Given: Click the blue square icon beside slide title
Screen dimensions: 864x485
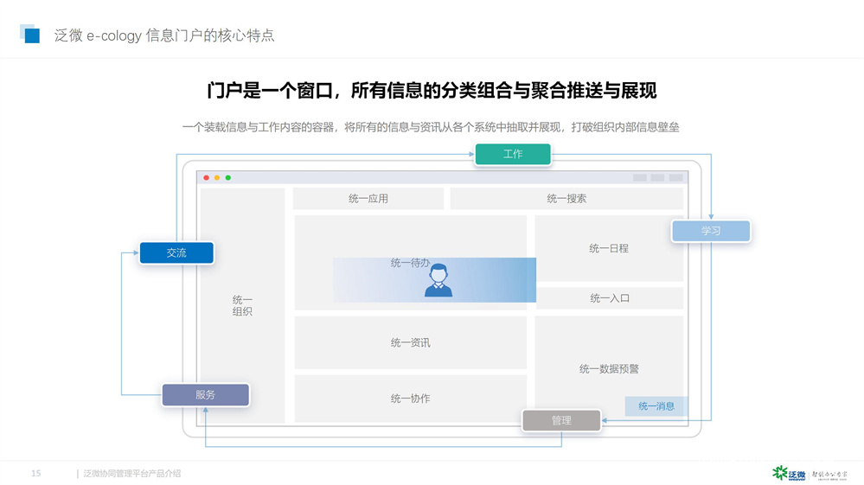Looking at the screenshot, I should point(29,34).
